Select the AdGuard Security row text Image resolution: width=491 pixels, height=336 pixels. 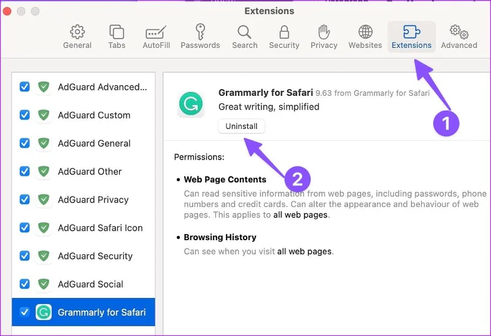[95, 256]
